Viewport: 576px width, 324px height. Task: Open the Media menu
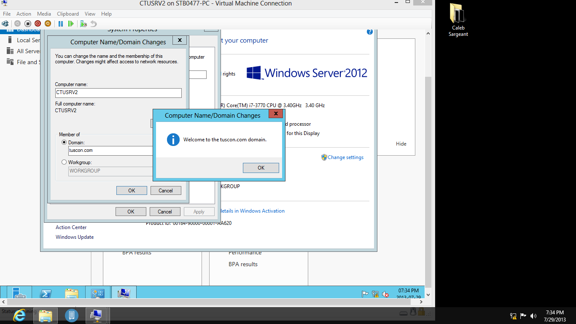pyautogui.click(x=44, y=14)
